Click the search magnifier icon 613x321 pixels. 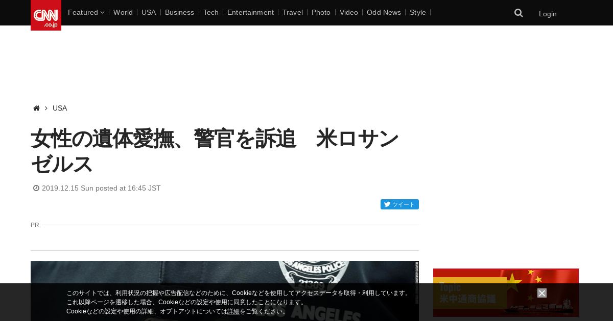coord(518,13)
